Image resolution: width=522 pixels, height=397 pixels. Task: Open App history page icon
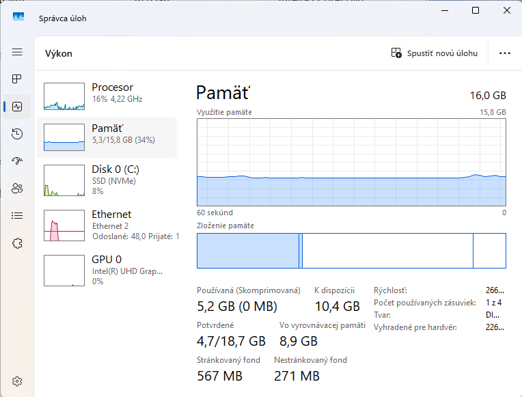[17, 134]
